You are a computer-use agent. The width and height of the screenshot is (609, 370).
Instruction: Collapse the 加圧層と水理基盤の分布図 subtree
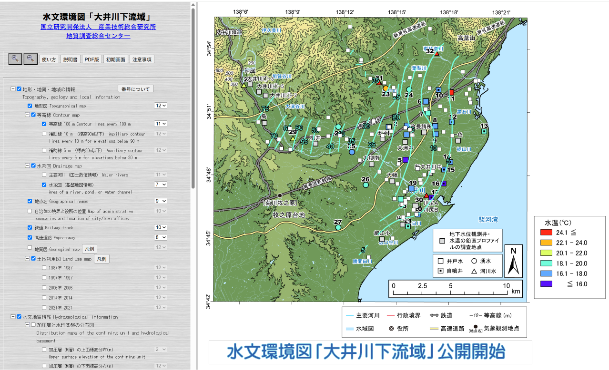point(27,325)
